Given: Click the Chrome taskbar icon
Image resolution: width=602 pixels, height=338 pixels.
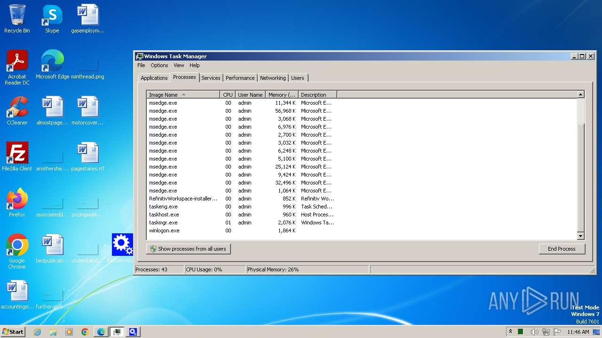Looking at the screenshot, I should pos(85,332).
